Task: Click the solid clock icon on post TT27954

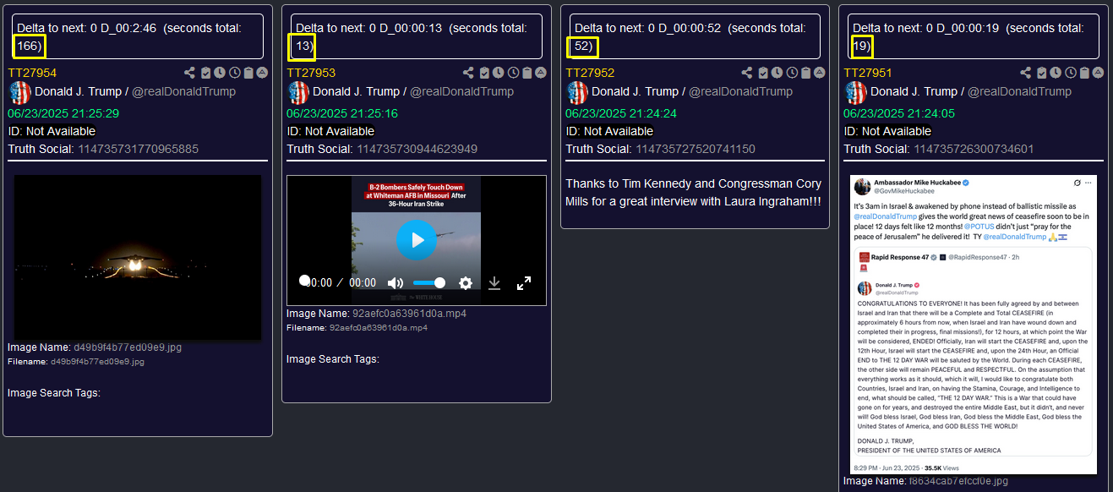Action: (x=220, y=73)
